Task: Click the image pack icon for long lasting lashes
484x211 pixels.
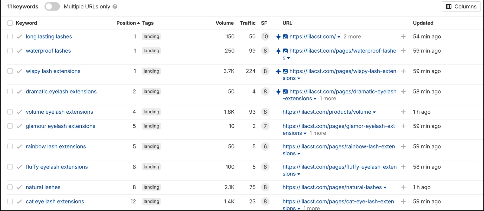Action: tap(285, 37)
